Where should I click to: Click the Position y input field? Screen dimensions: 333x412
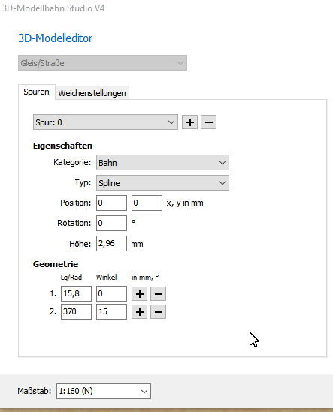147,203
